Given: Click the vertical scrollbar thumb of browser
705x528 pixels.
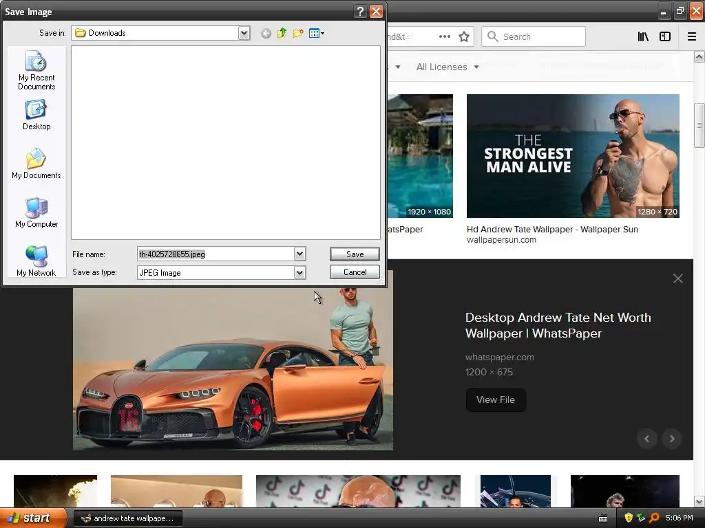Looking at the screenshot, I should (699, 125).
